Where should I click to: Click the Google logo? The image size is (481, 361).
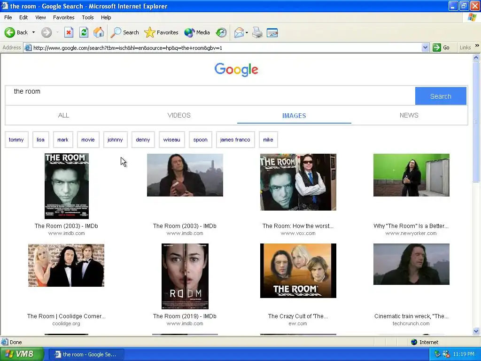[236, 70]
